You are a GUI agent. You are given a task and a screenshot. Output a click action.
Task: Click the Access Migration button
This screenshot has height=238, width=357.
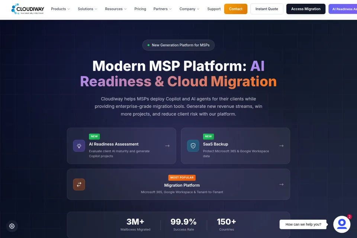click(306, 9)
